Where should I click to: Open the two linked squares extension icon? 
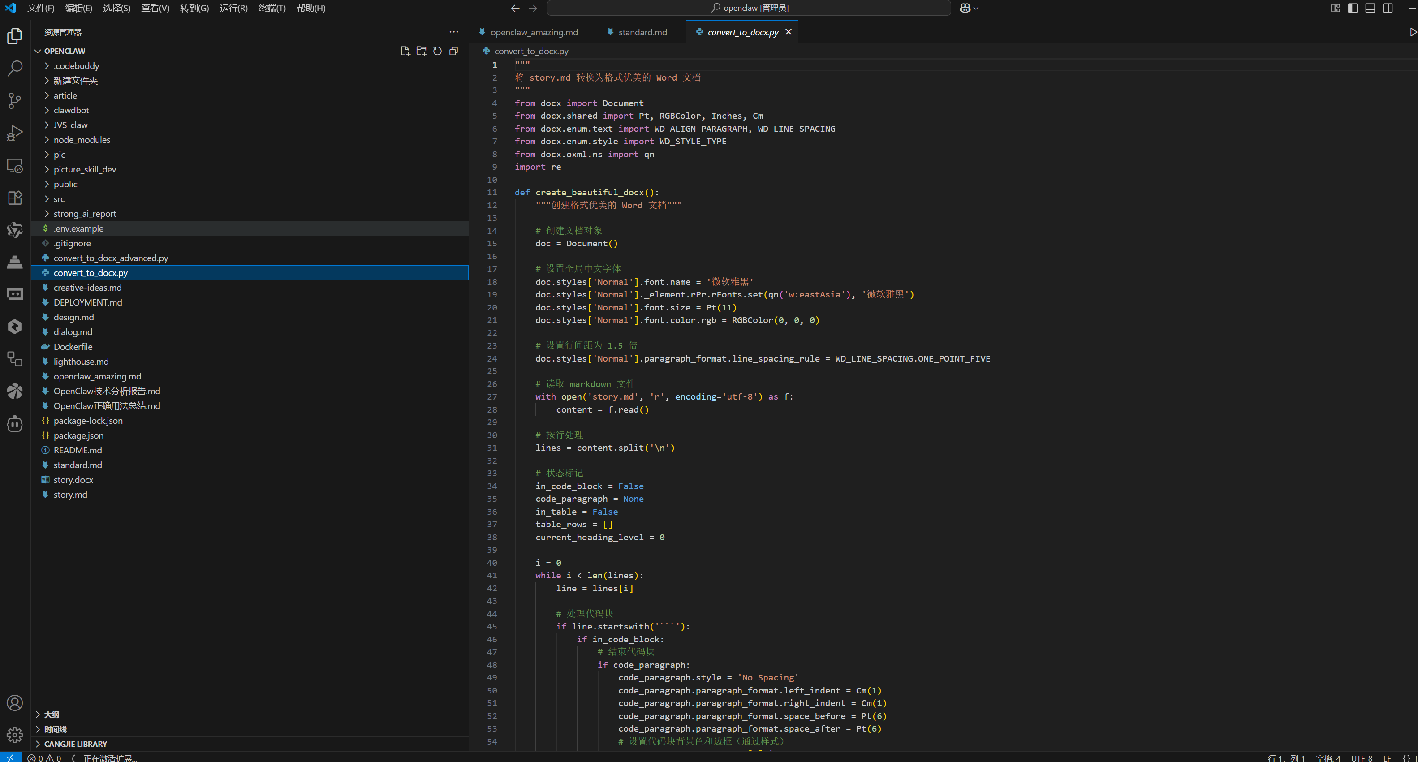point(15,359)
